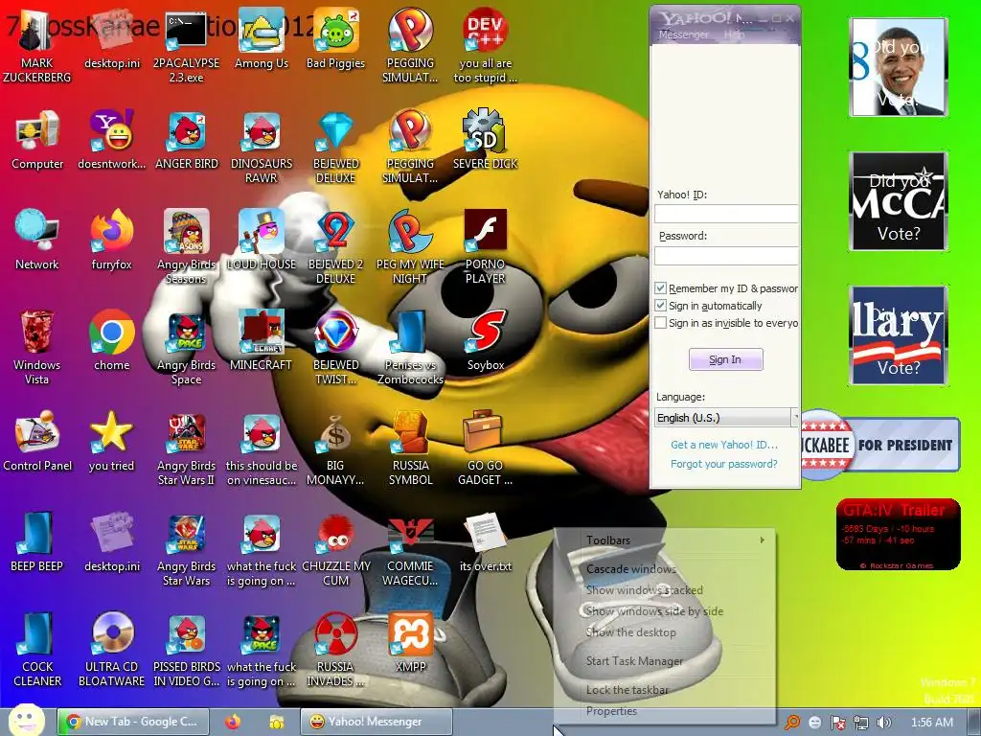Click the BEJEWED DELUXE gem icon
The height and width of the screenshot is (736, 981).
(x=335, y=147)
